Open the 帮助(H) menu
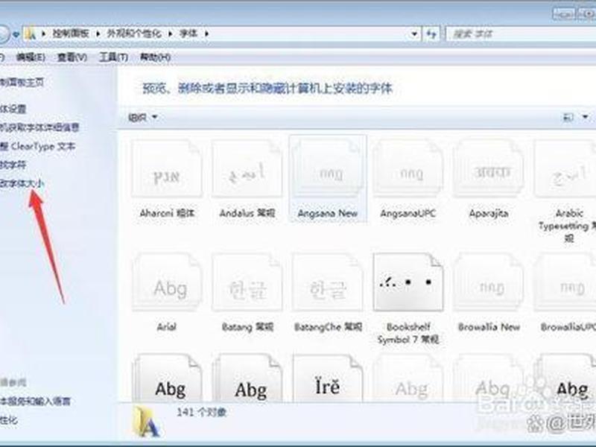Screen dimensions: 596x447 (x=155, y=57)
